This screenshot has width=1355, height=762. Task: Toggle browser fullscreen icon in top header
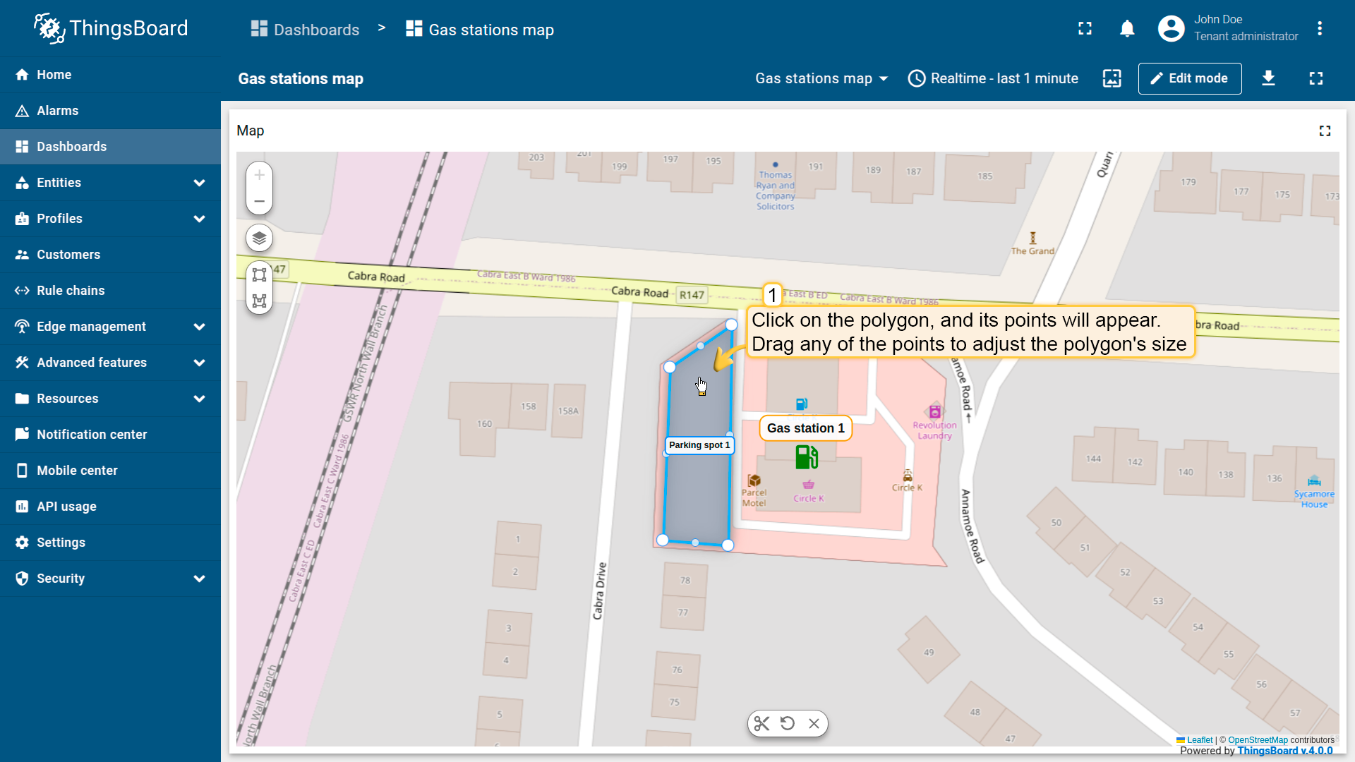1085,29
